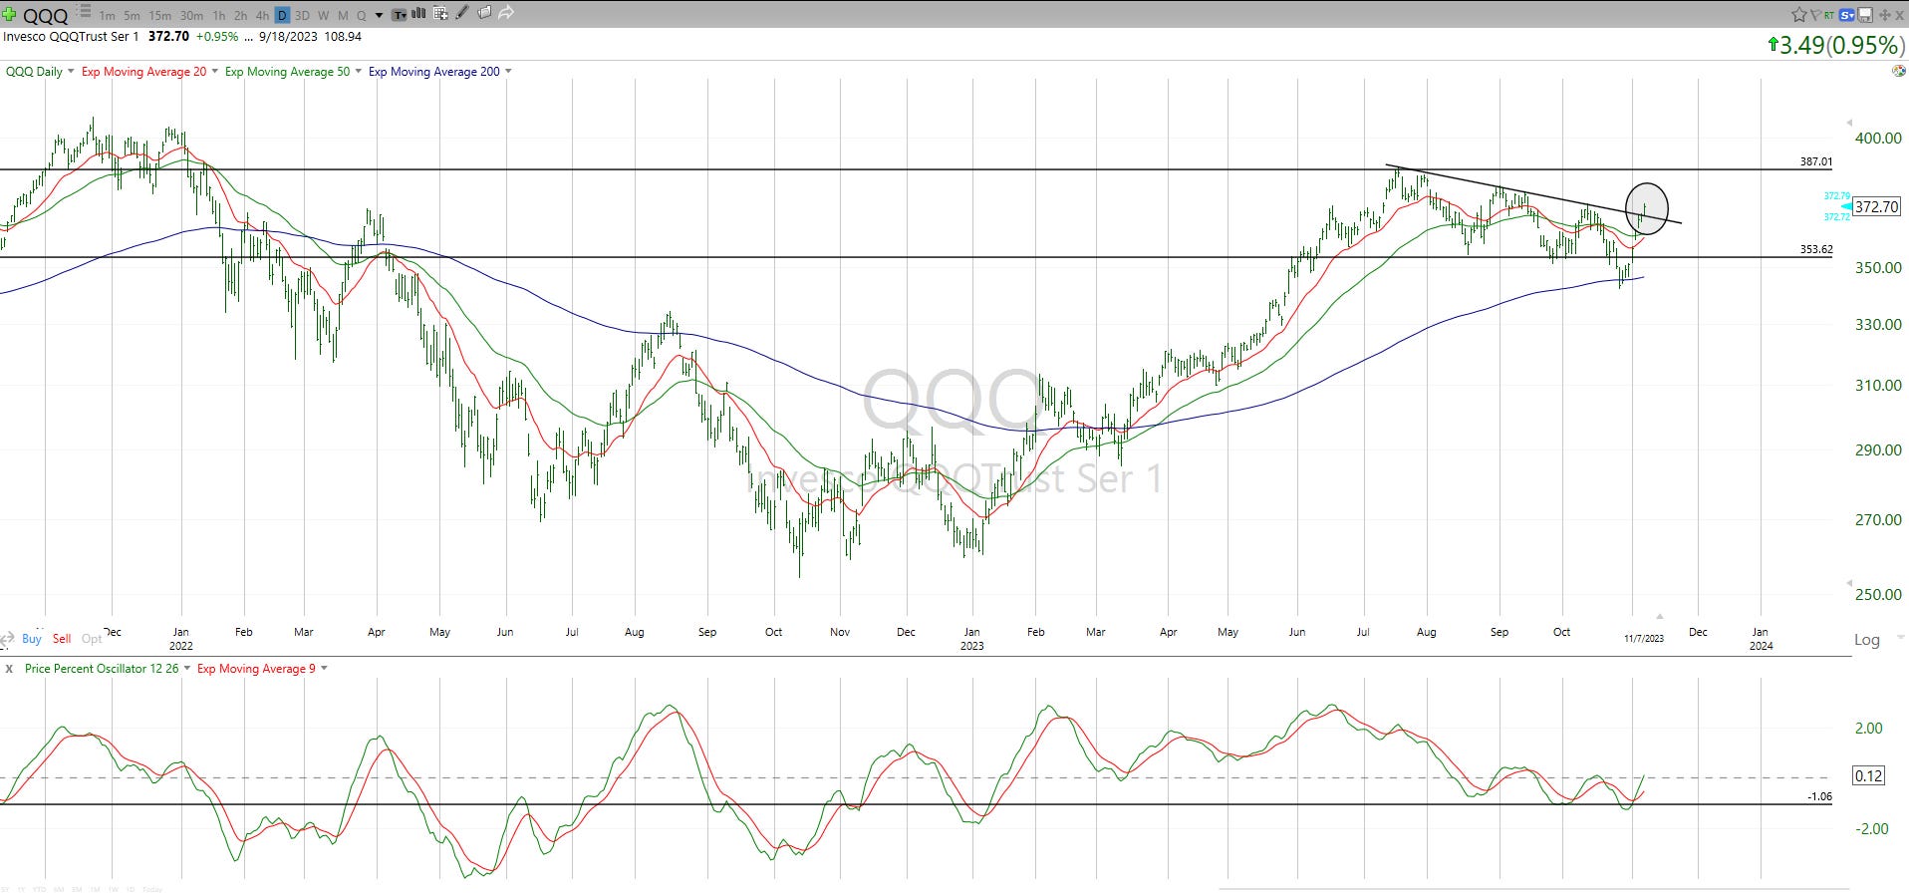Remove the oscillator pane with x
Viewport: 1909px width, 893px height.
[x=9, y=669]
